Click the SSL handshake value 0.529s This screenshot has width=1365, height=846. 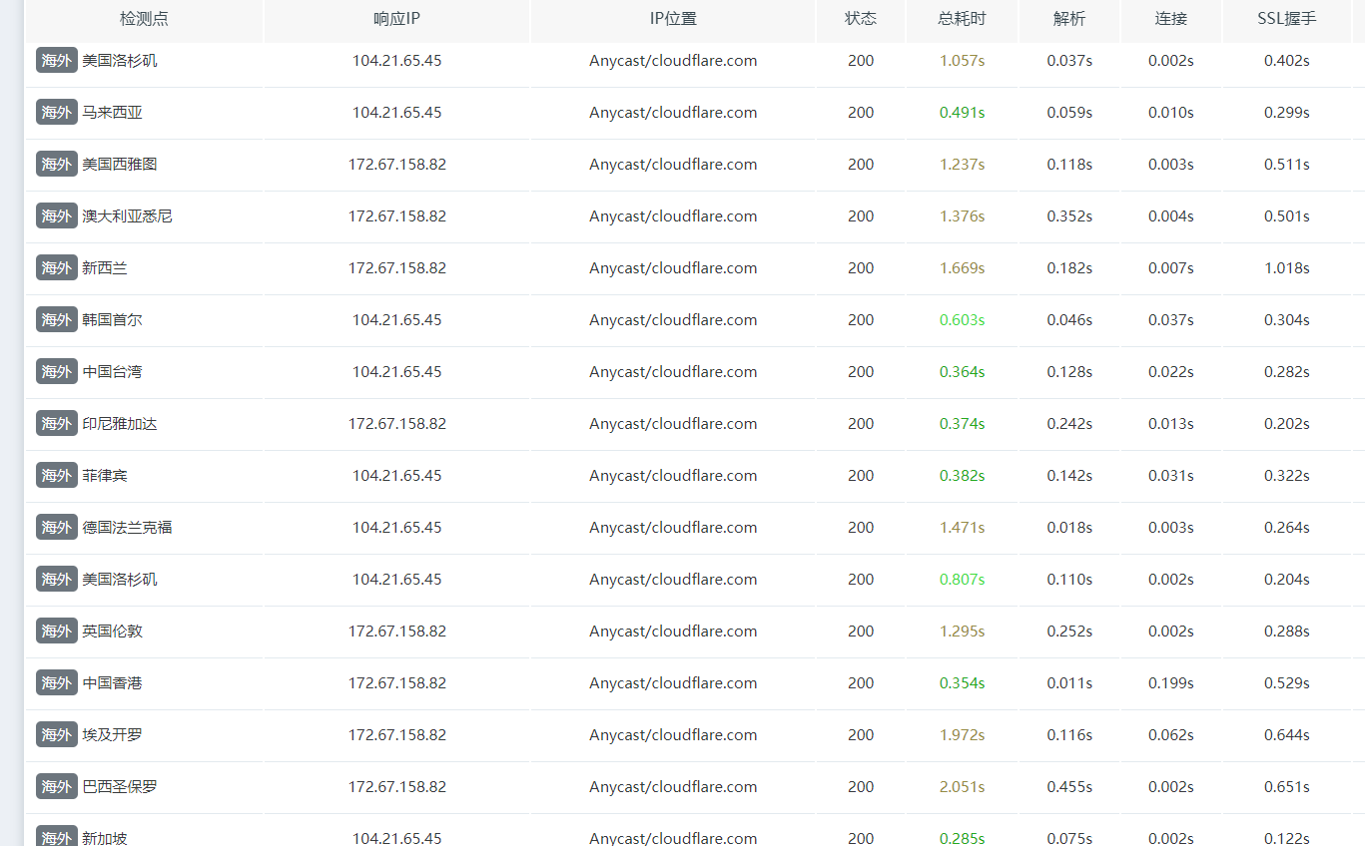1287,683
